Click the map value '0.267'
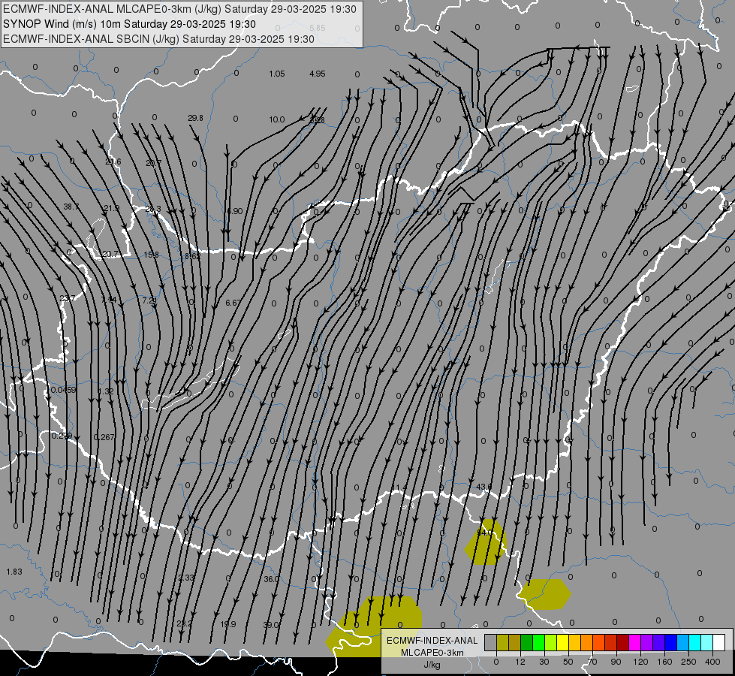The image size is (735, 676). 104,437
